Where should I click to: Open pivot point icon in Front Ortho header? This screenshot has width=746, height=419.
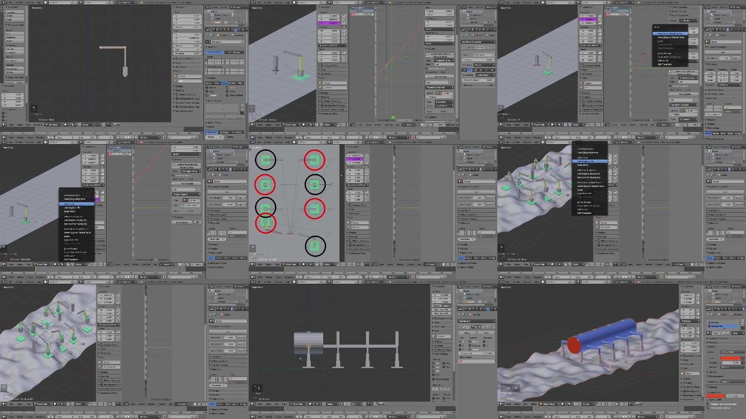pos(73,125)
